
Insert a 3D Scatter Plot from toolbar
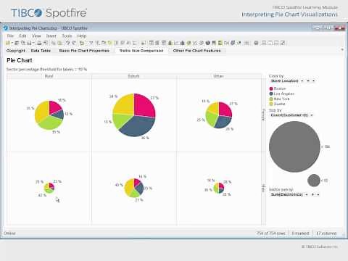point(201,43)
